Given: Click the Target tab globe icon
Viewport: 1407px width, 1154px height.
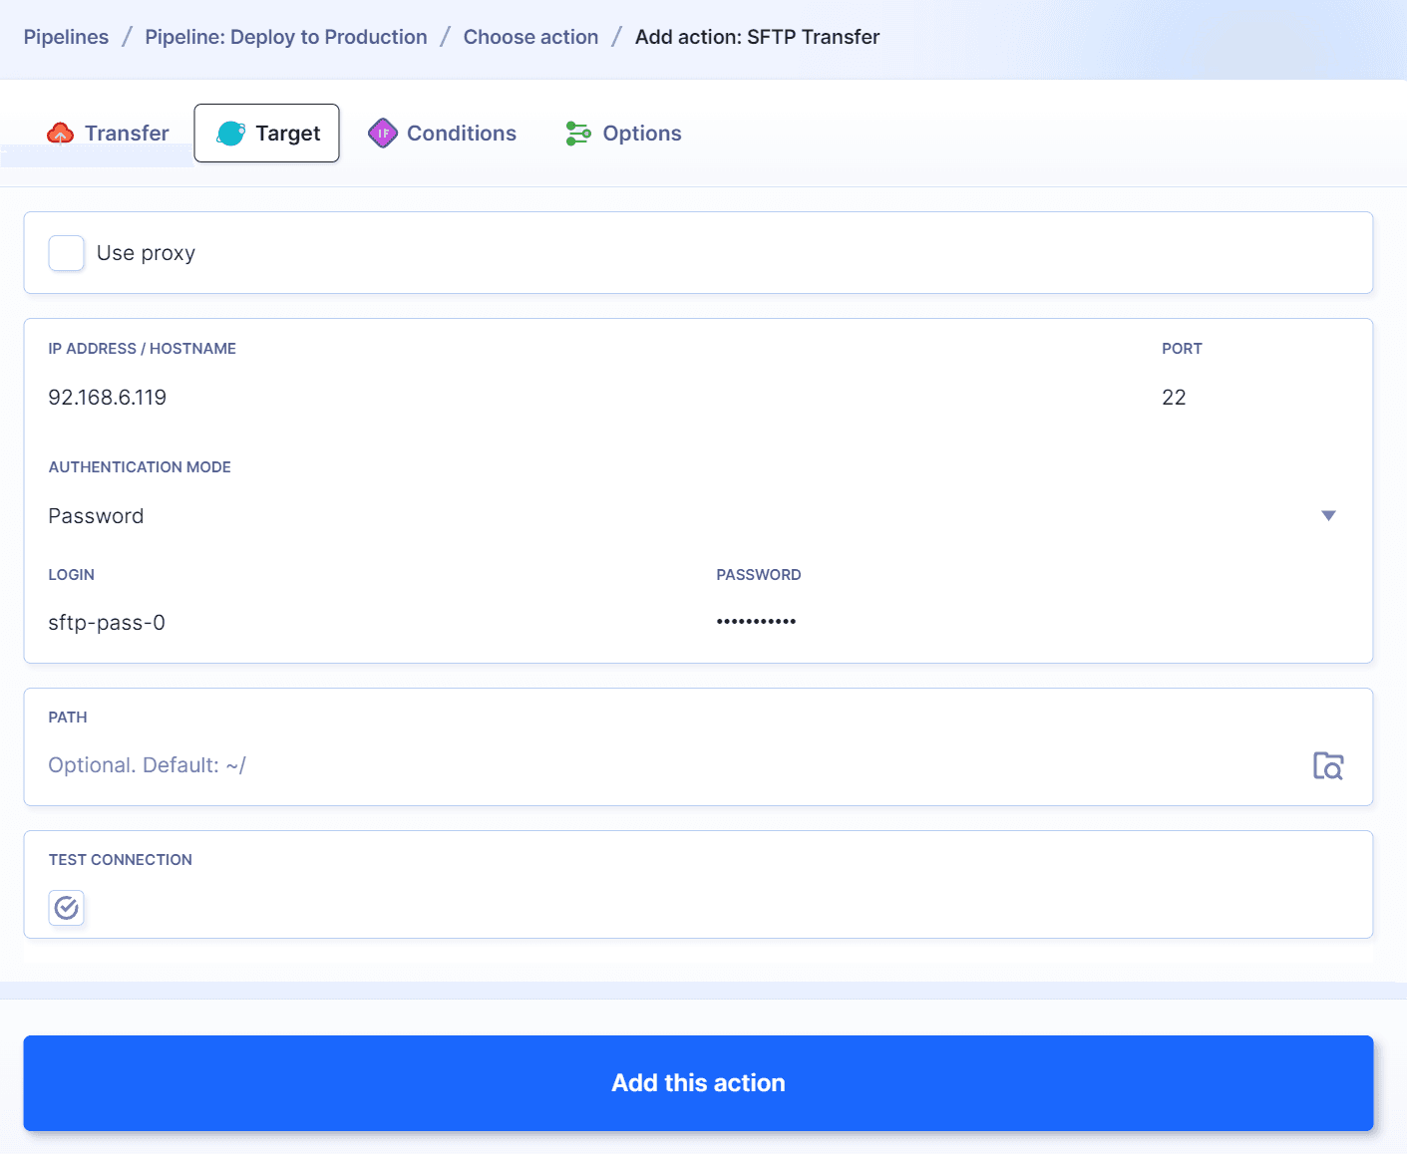Looking at the screenshot, I should coord(231,132).
